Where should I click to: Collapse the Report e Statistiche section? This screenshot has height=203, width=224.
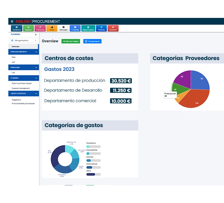tap(24, 94)
